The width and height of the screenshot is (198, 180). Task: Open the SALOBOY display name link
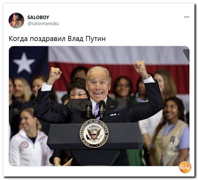click(x=38, y=17)
